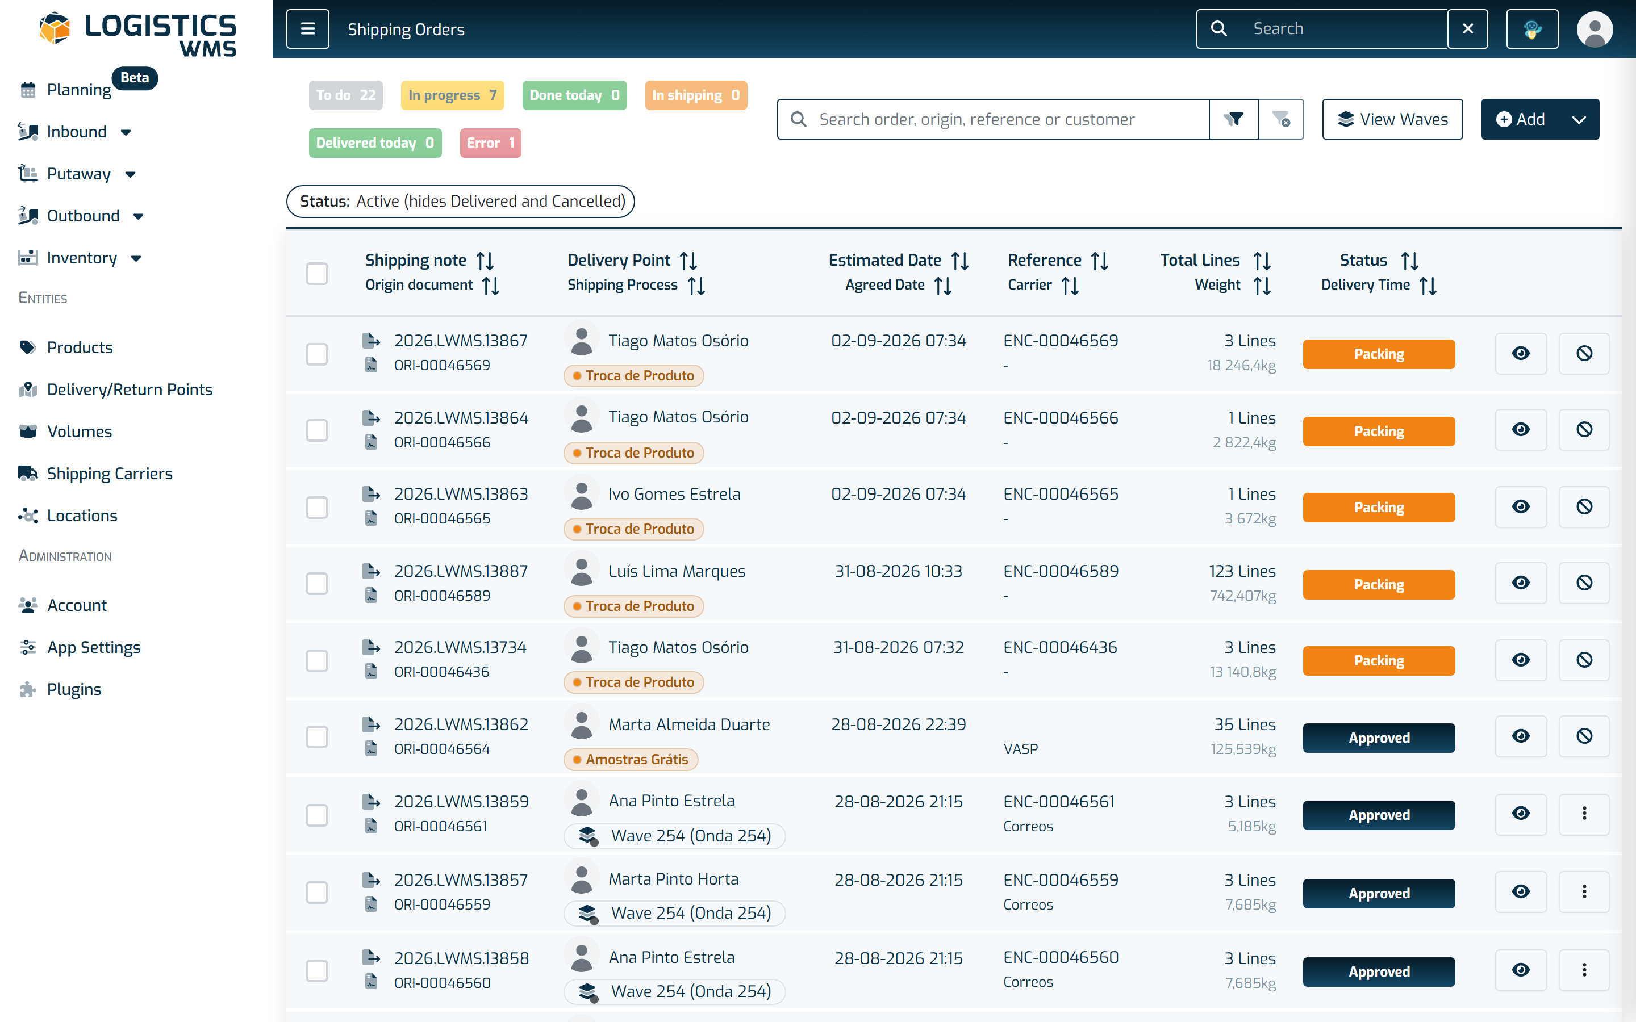Cancel order 2026.LWMS.13864 with block icon
Viewport: 1636px width, 1022px height.
[1584, 430]
